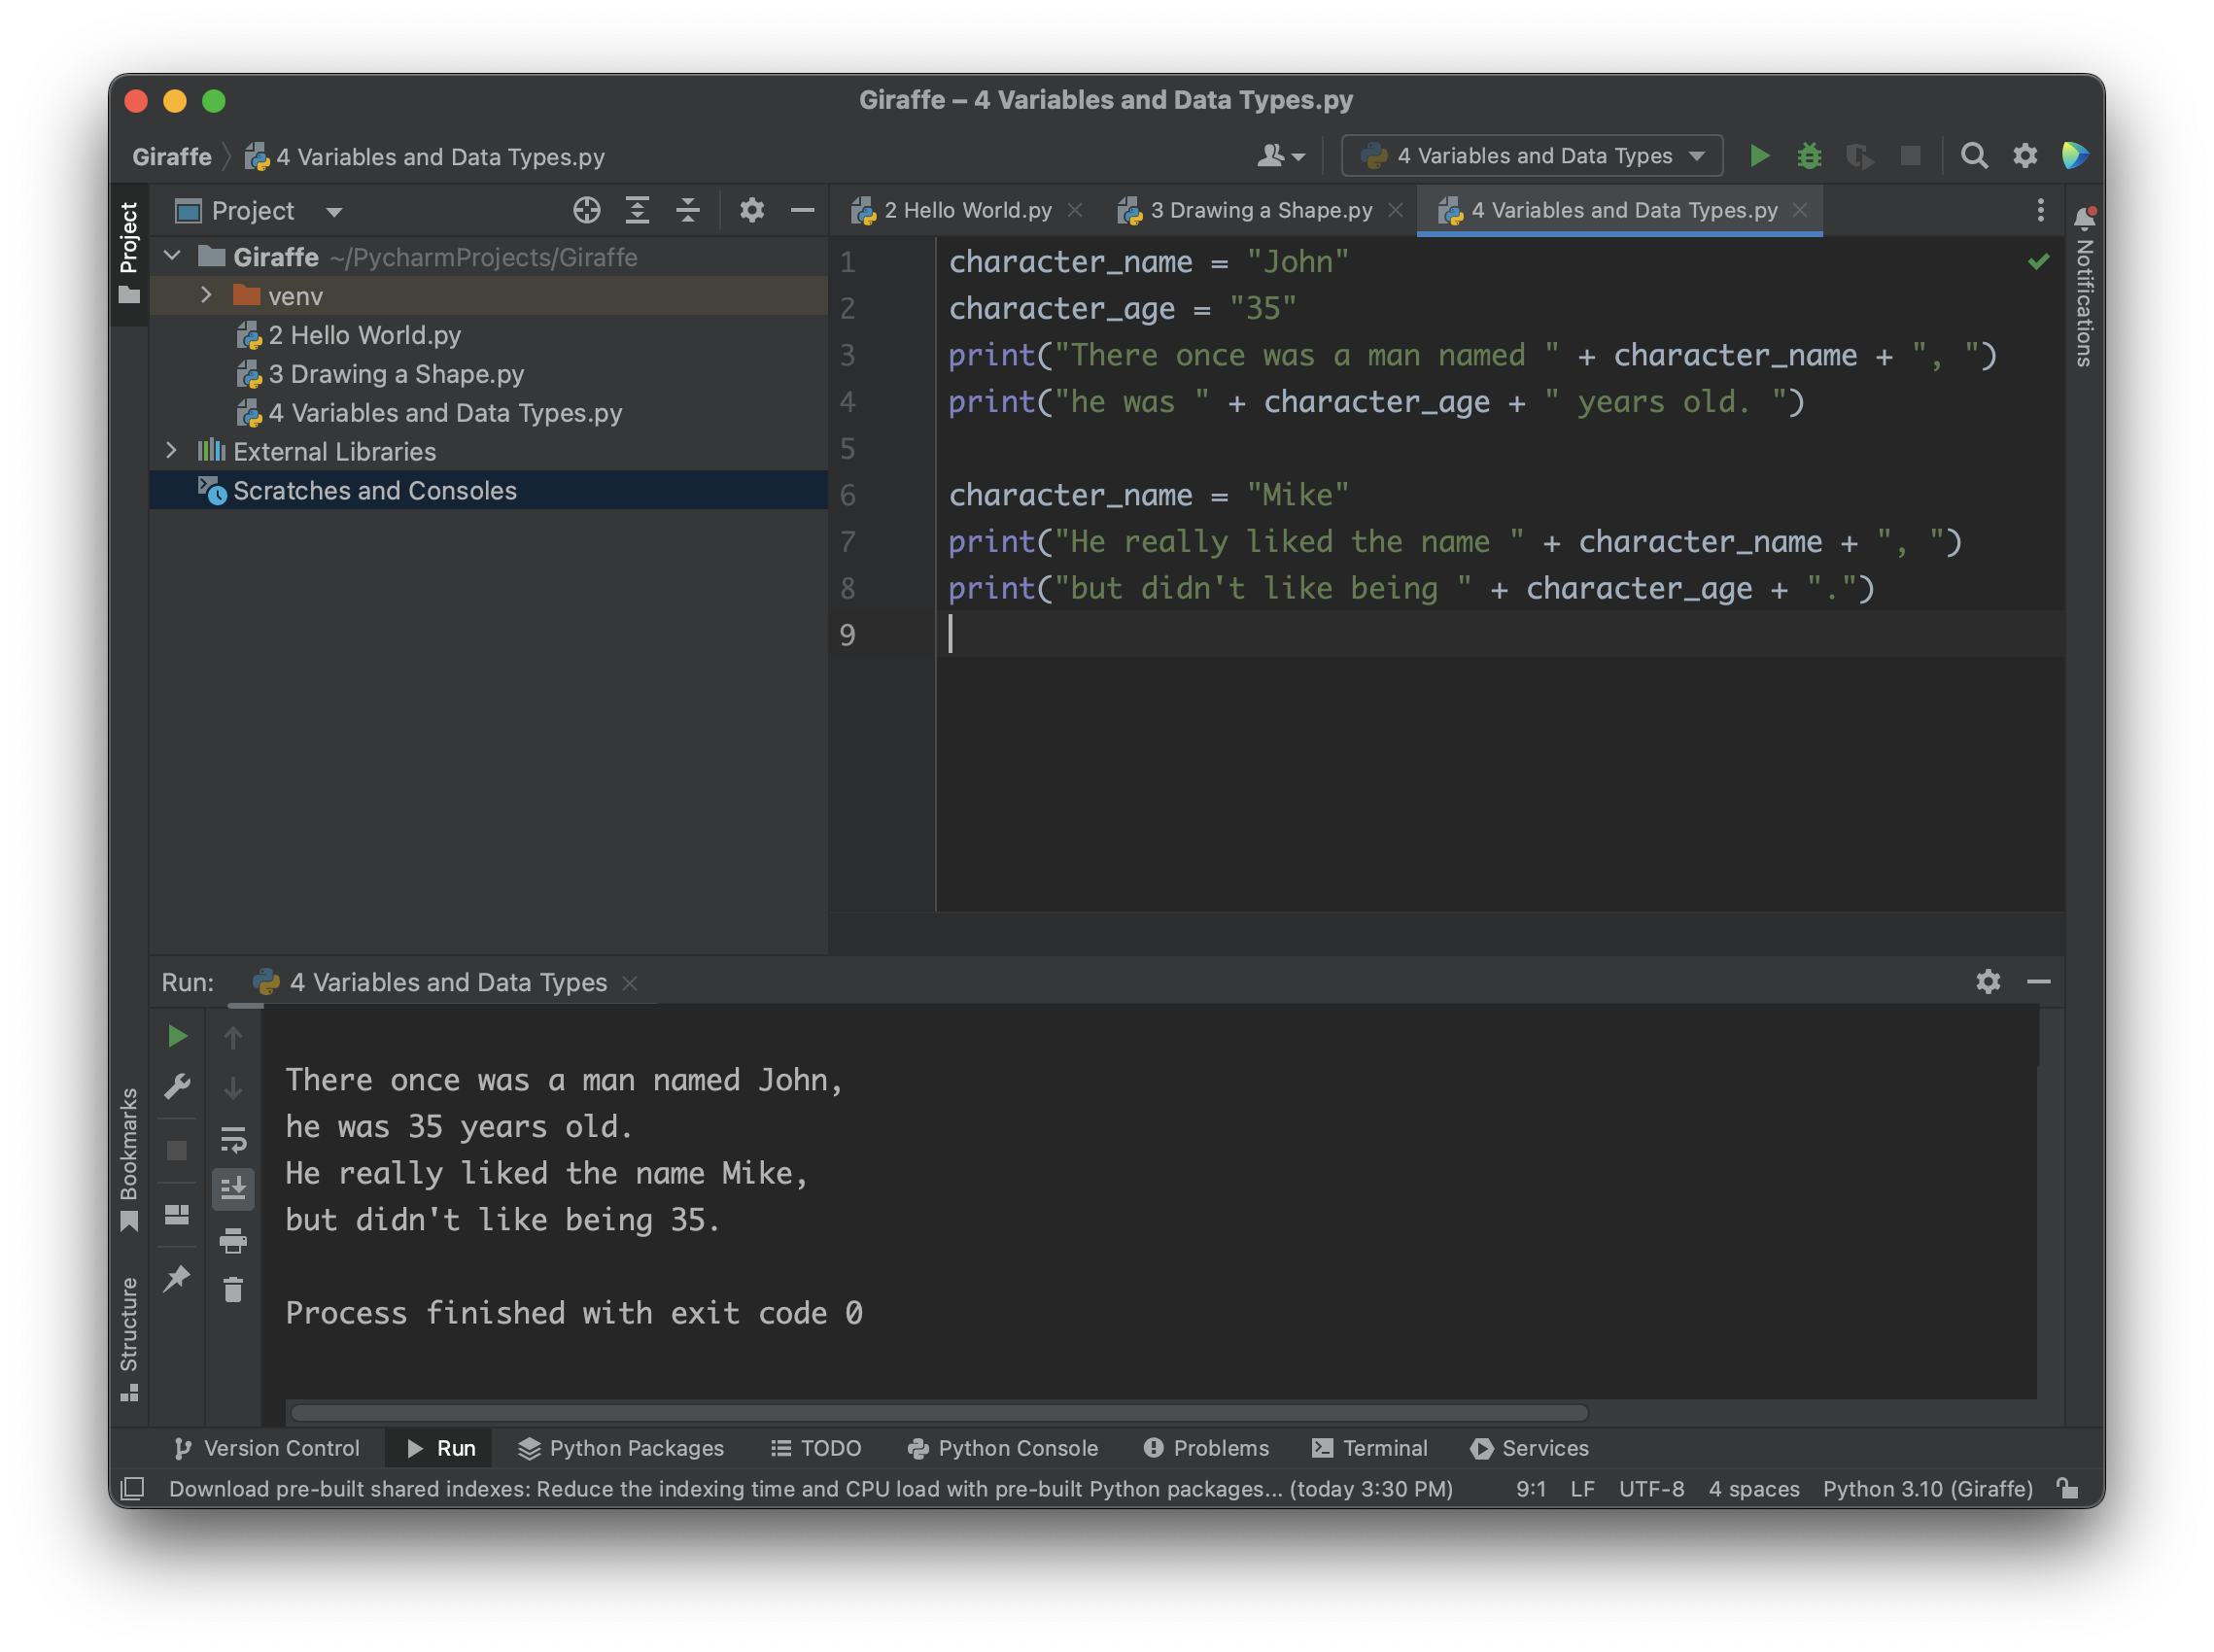Click the print icon in Run panel

[233, 1241]
